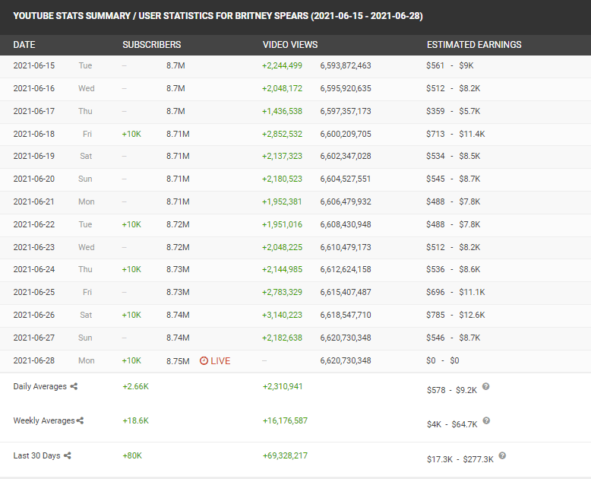Click +10K subscriber gain on 2021-06-26
The height and width of the screenshot is (479, 591).
(131, 315)
